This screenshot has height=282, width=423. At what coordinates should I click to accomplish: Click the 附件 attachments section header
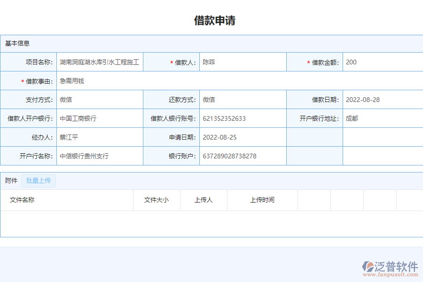[x=10, y=180]
